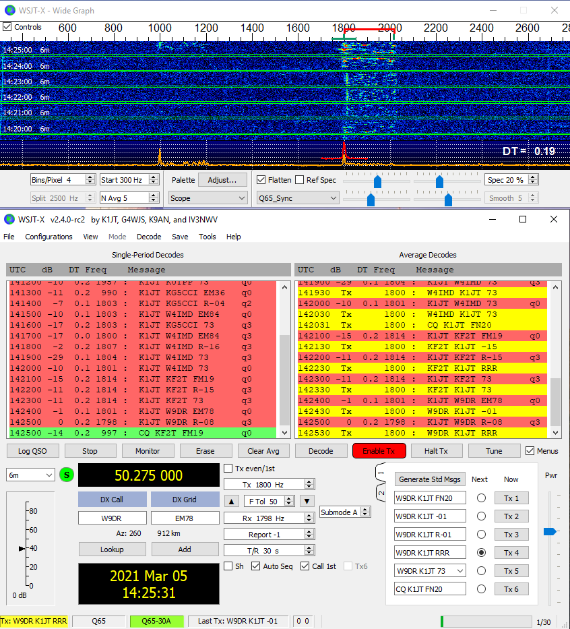Image resolution: width=570 pixels, height=629 pixels.
Task: Click the Clear Avg button
Action: pos(263,451)
